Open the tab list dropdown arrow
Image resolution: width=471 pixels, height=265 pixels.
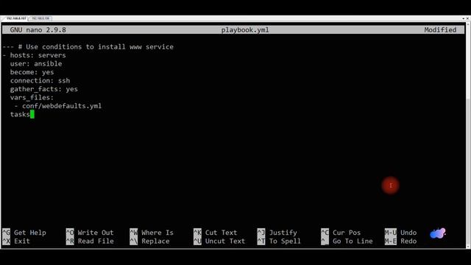463,18
